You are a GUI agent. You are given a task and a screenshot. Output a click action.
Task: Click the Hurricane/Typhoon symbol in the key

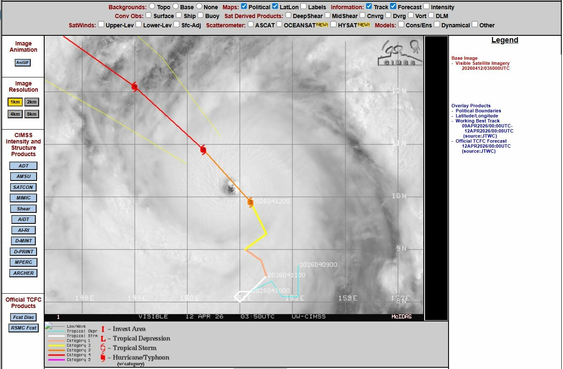pos(103,358)
